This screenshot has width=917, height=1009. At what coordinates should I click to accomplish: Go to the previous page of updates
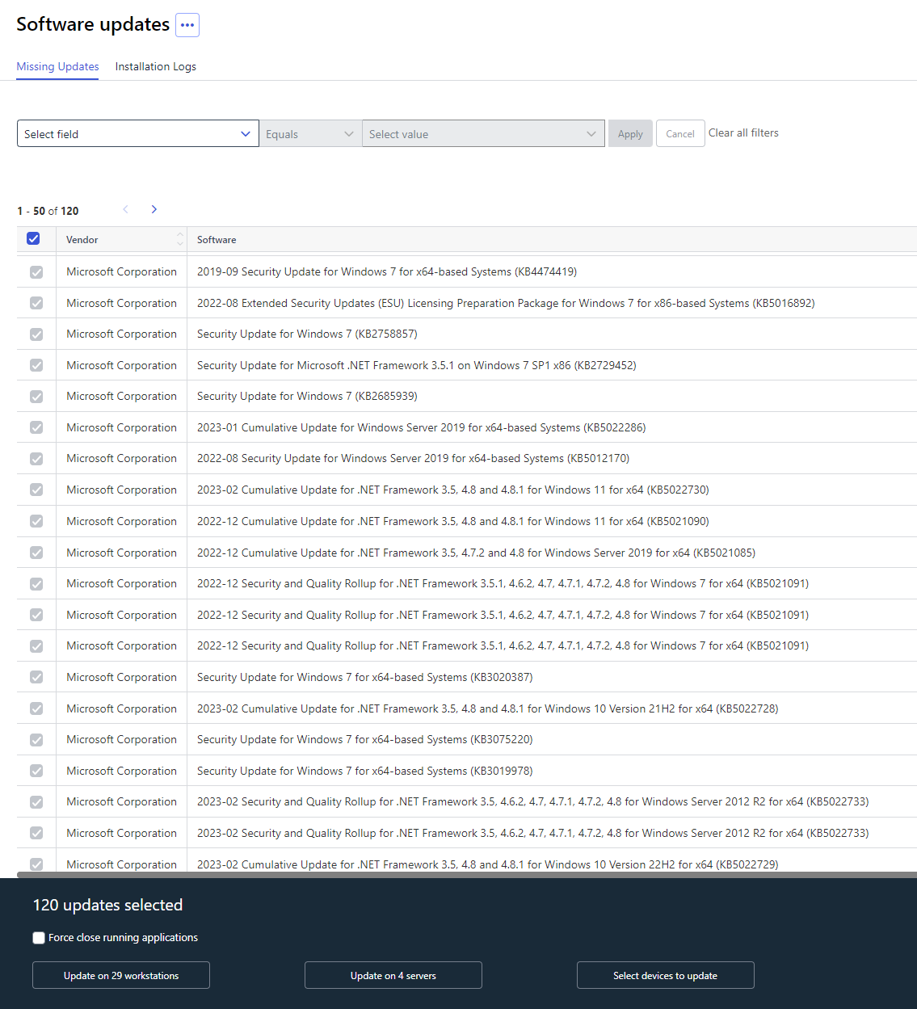click(126, 209)
